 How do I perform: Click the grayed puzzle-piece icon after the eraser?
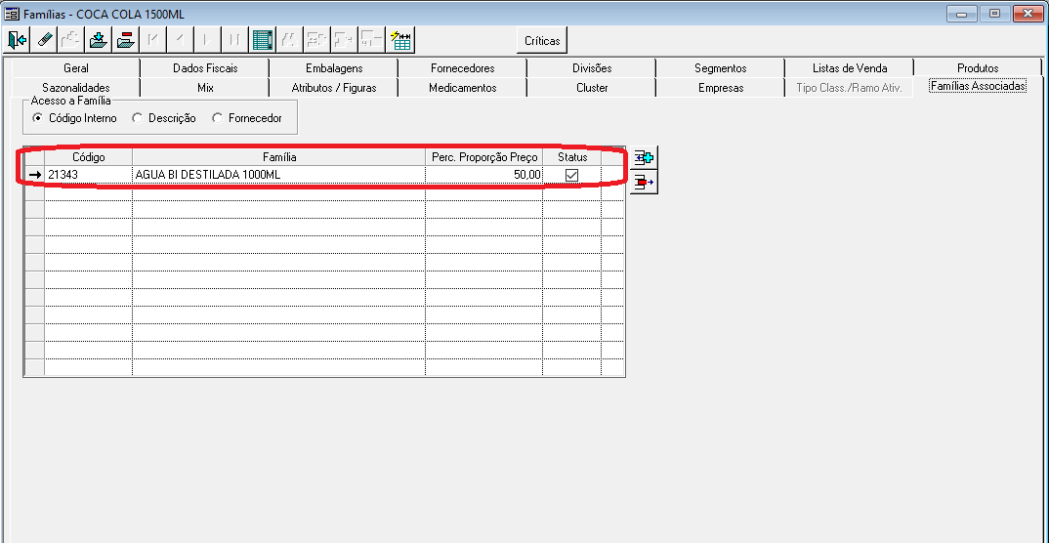coord(71,40)
